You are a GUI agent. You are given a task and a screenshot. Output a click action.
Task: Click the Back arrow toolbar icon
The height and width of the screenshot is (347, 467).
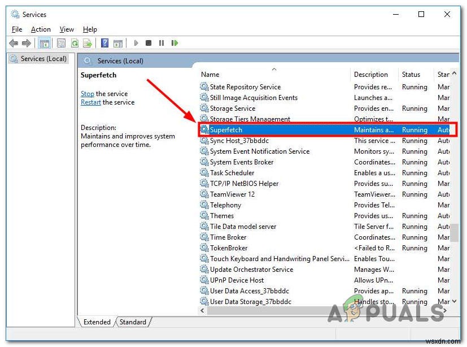coord(14,43)
